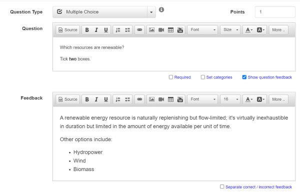300x194 pixels.
Task: Click the question type info icon
Action: coord(161,9)
